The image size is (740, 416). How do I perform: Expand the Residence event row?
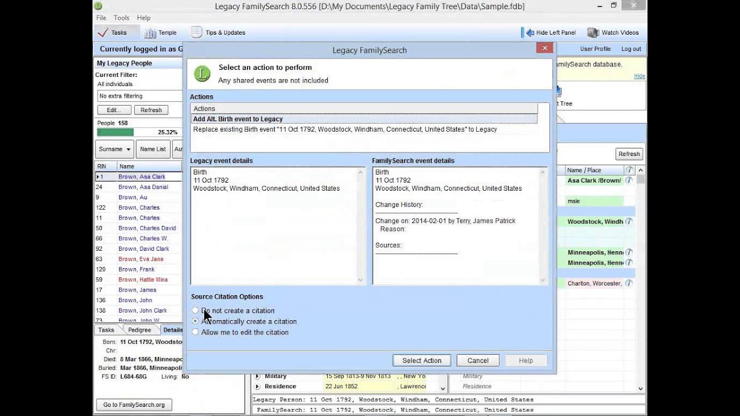pyautogui.click(x=258, y=387)
